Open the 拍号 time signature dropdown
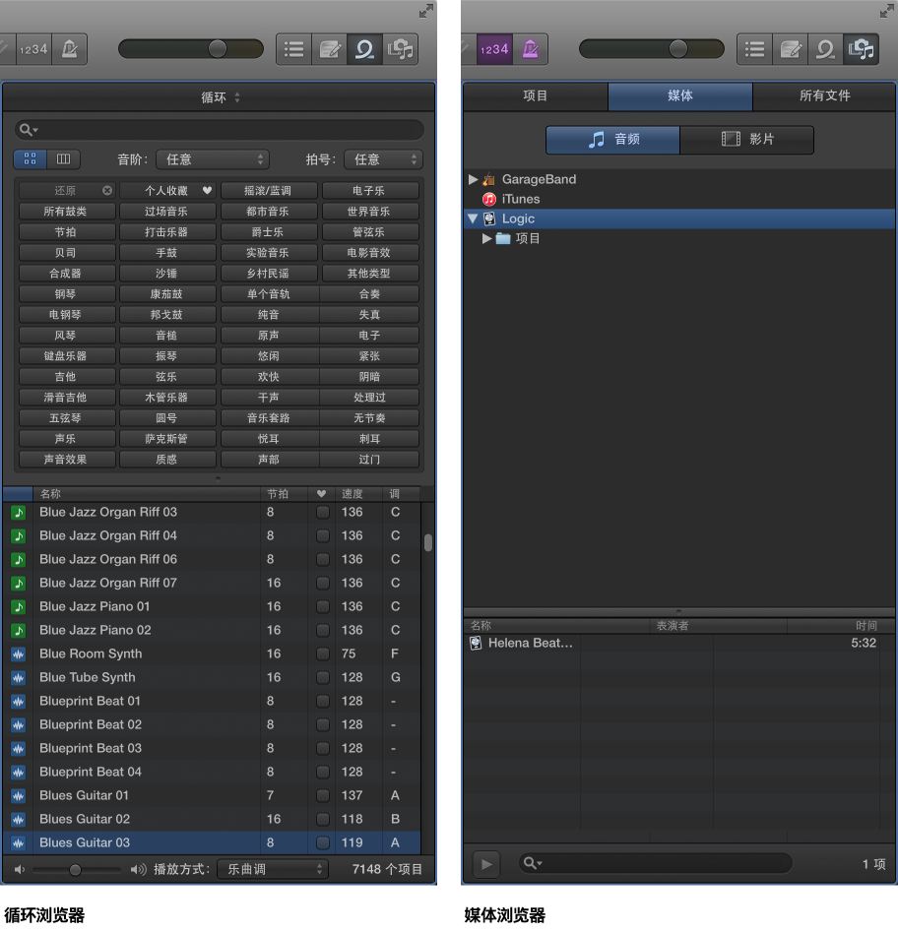This screenshot has width=898, height=933. [383, 159]
